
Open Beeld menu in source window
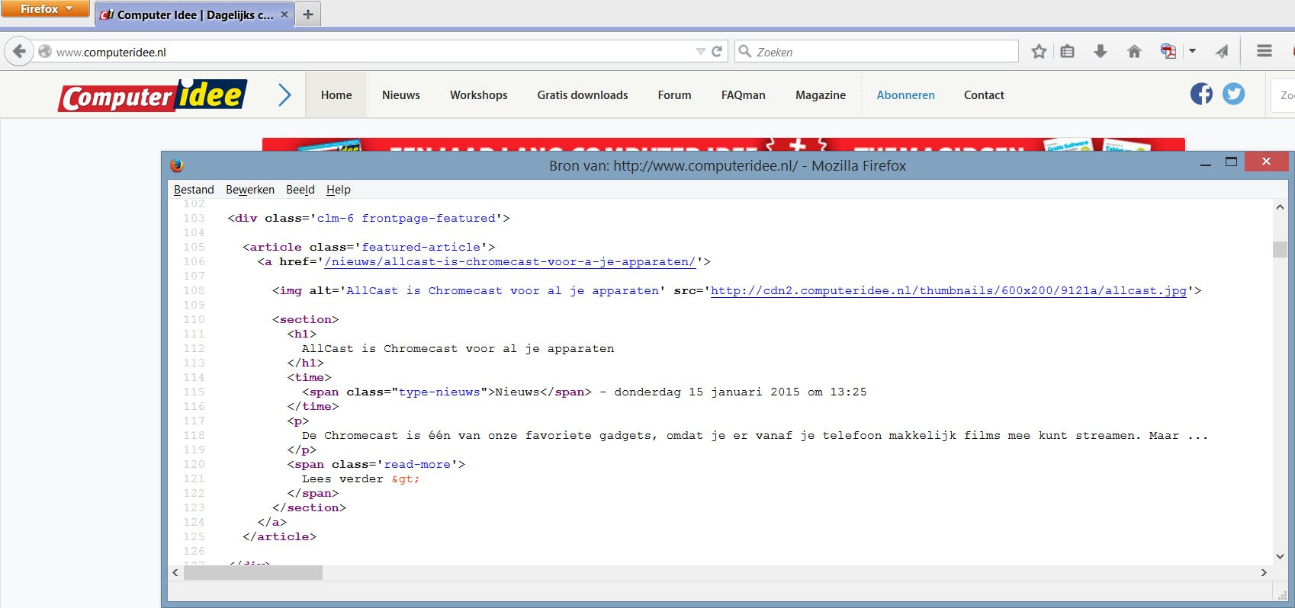[x=300, y=190]
